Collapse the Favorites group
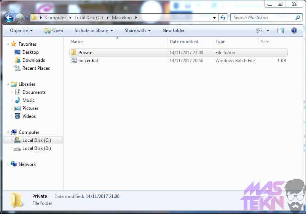Viewport: 306px width, 214px height. point(8,44)
